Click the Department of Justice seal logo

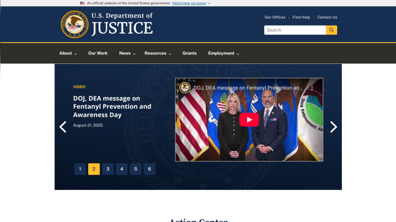click(74, 24)
